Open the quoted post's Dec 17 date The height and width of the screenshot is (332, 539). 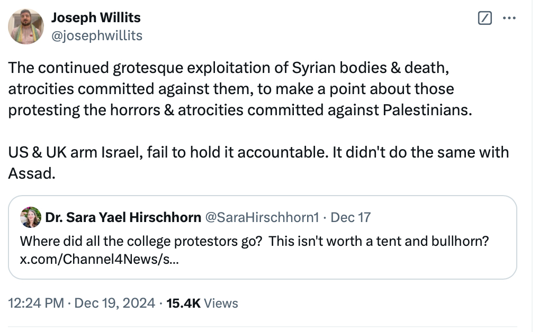pos(354,217)
